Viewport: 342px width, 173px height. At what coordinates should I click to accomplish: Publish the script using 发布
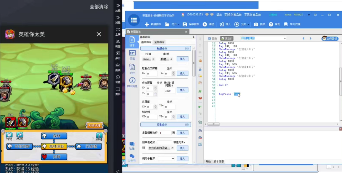tap(240, 25)
